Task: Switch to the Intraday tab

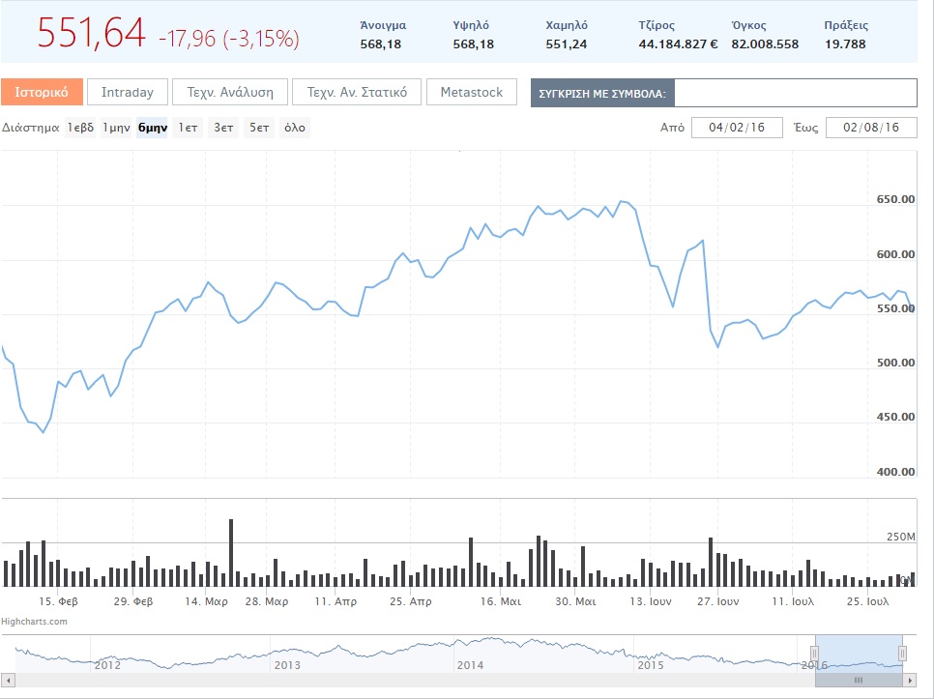Action: 128,93
